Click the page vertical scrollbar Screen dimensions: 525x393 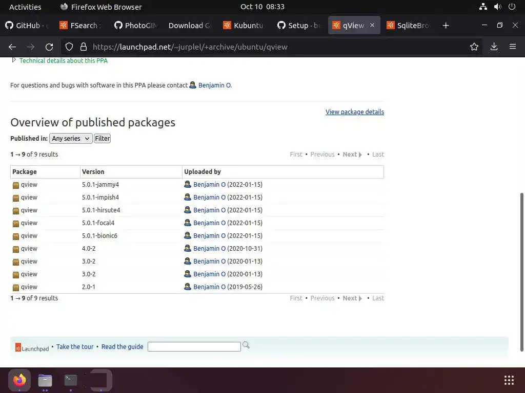point(521,272)
